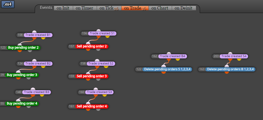Image resolution: width=263 pixels, height=120 pixels.
Task: Select the Sell pending order 2 block
Action: coord(92,46)
